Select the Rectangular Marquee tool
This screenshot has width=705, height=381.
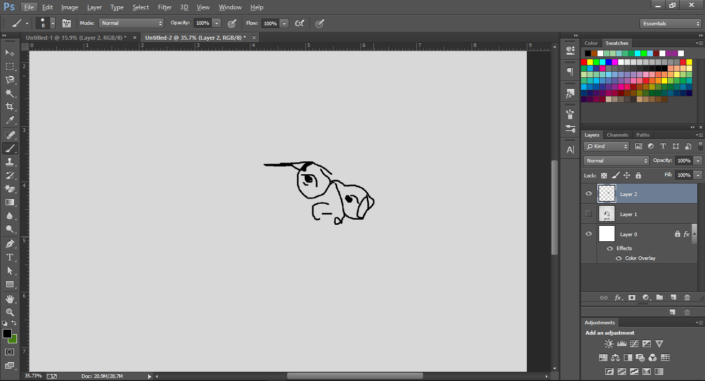click(x=10, y=66)
